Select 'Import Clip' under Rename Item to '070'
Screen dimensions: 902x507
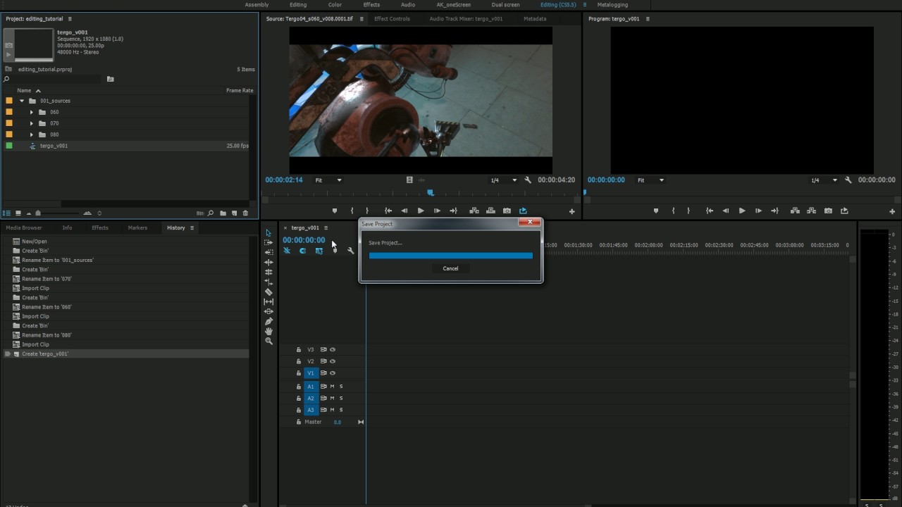[35, 288]
